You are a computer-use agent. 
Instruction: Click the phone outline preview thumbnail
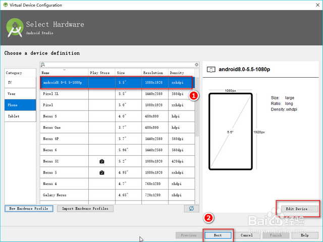(x=231, y=132)
